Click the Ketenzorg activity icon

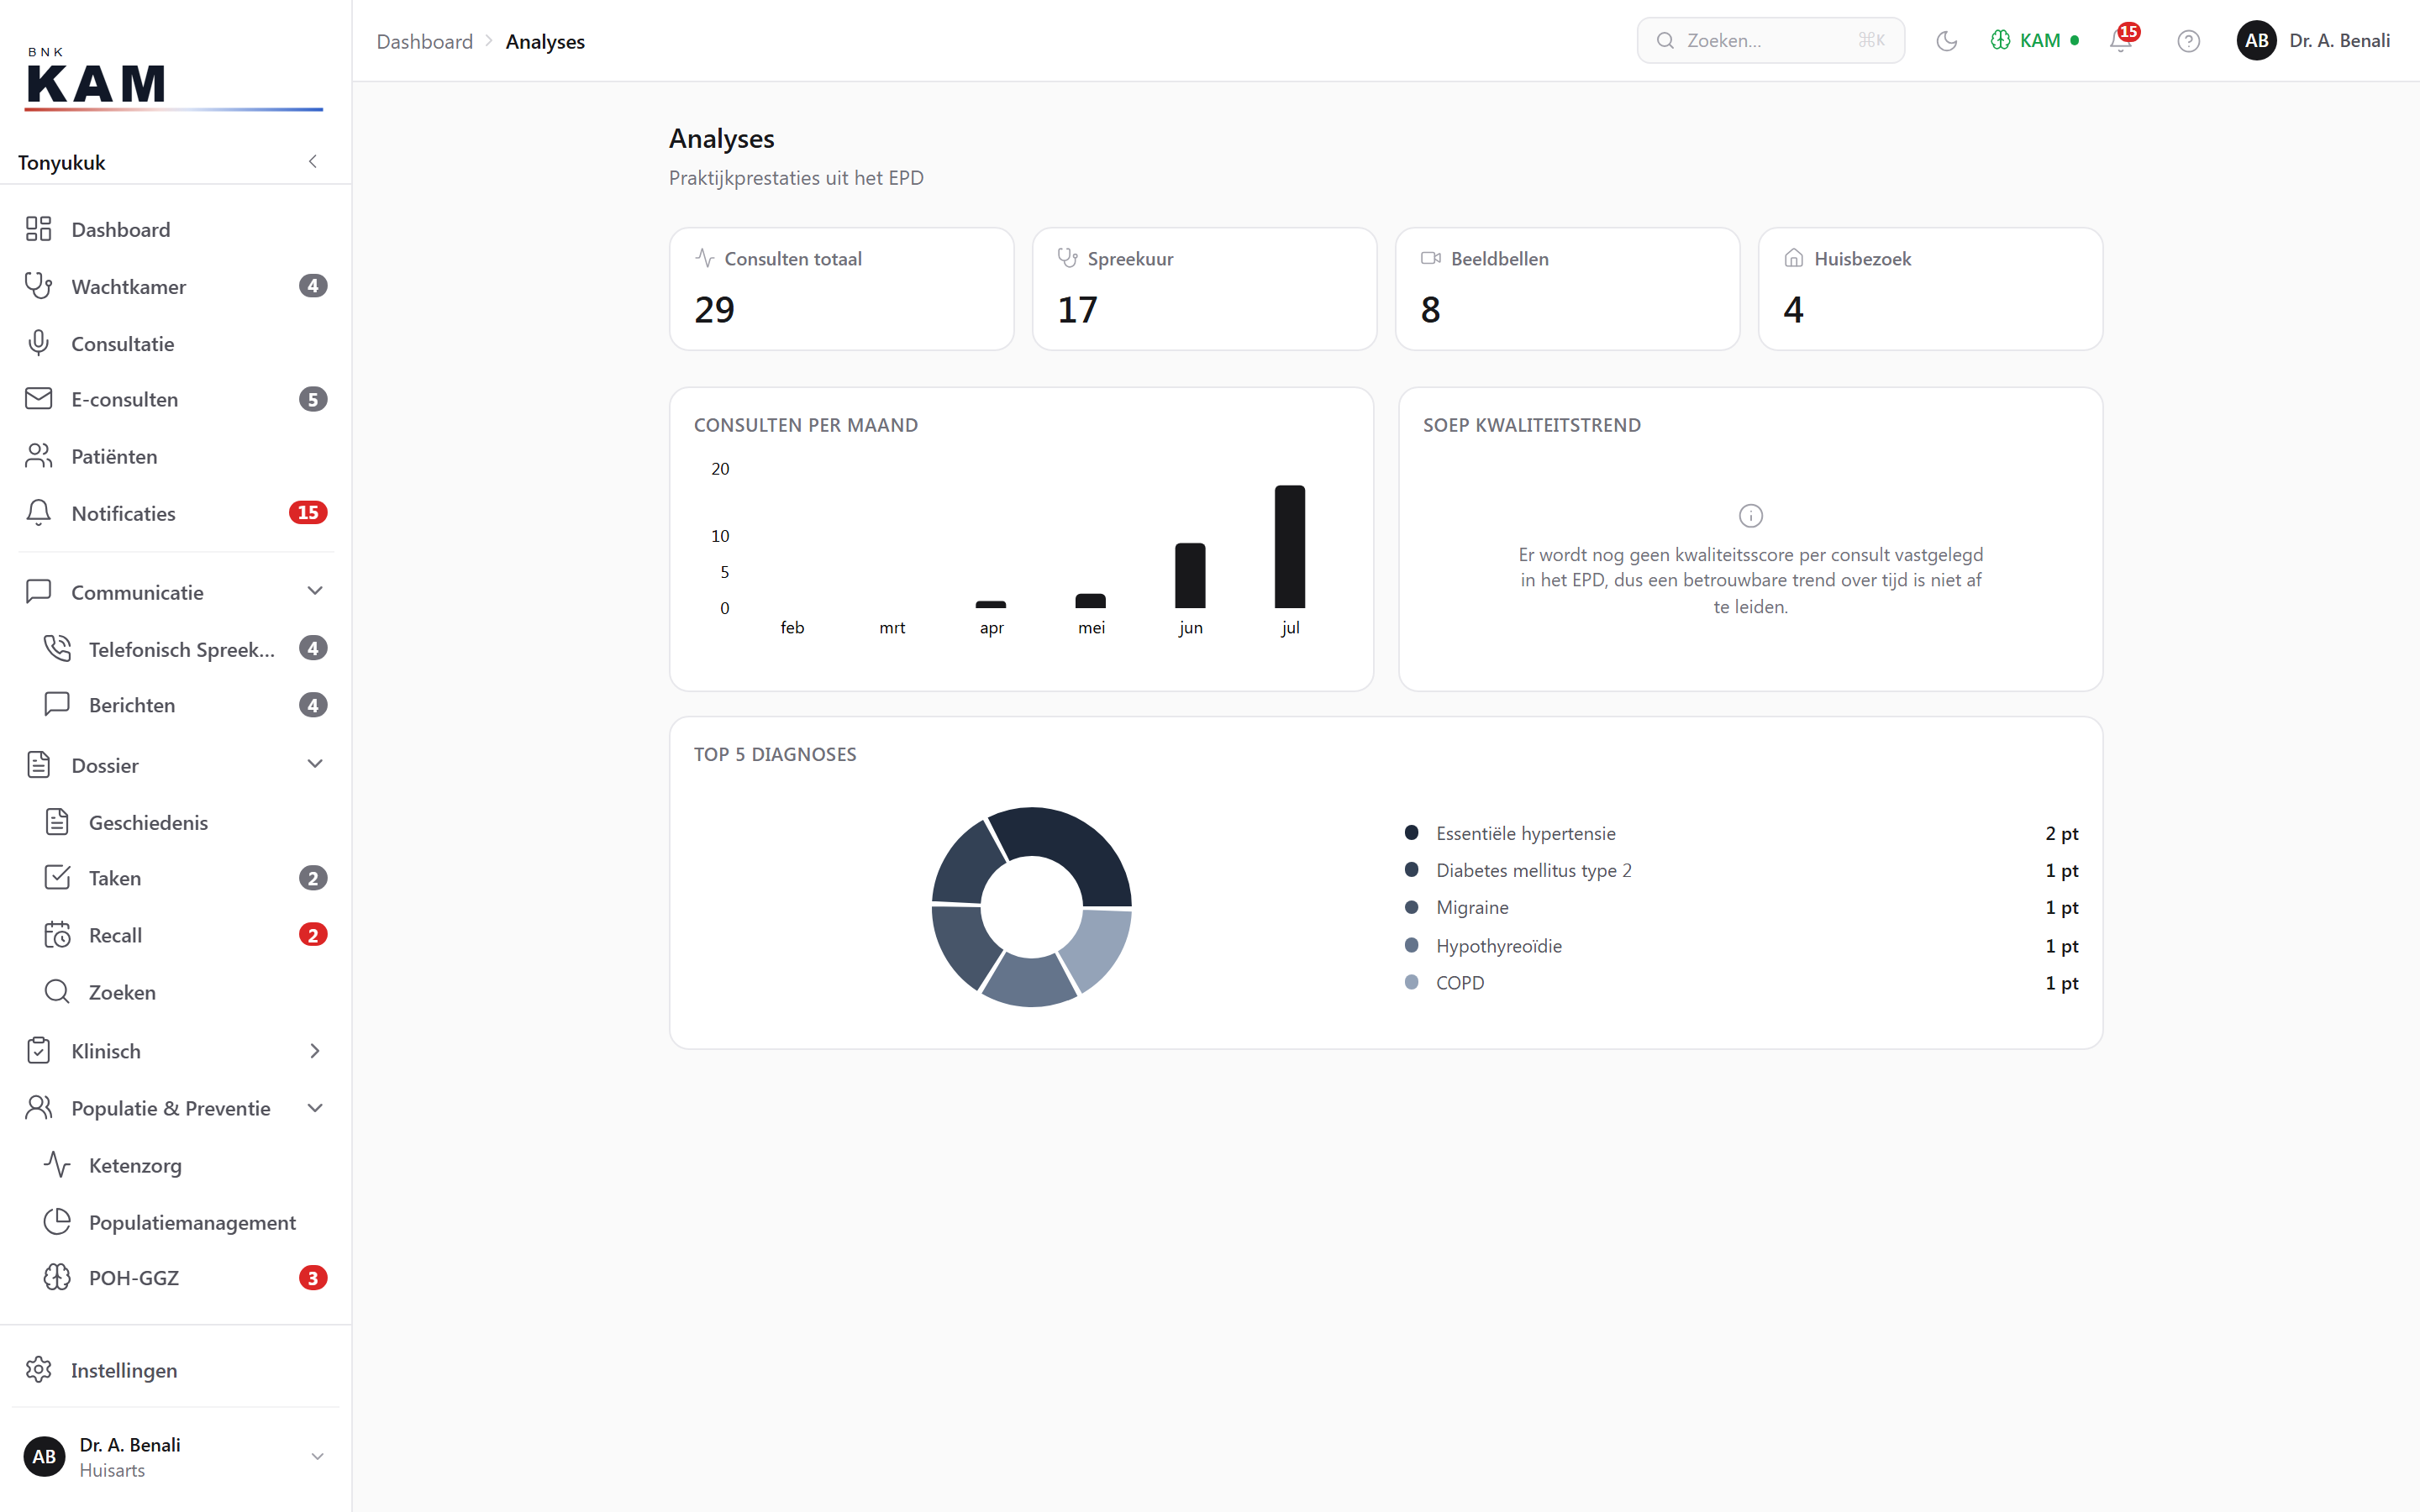click(x=57, y=1165)
